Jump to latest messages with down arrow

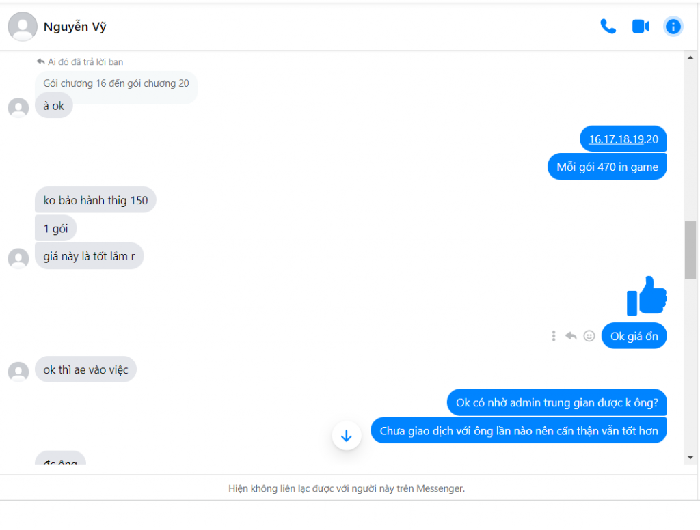point(347,436)
